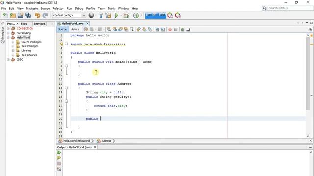Click the Find Previous Occurrence icon

coord(114,29)
